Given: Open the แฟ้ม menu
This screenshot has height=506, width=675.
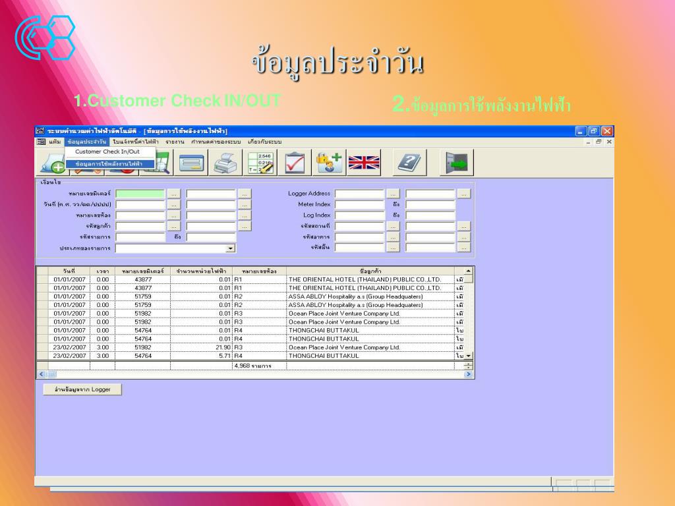Looking at the screenshot, I should click(55, 142).
